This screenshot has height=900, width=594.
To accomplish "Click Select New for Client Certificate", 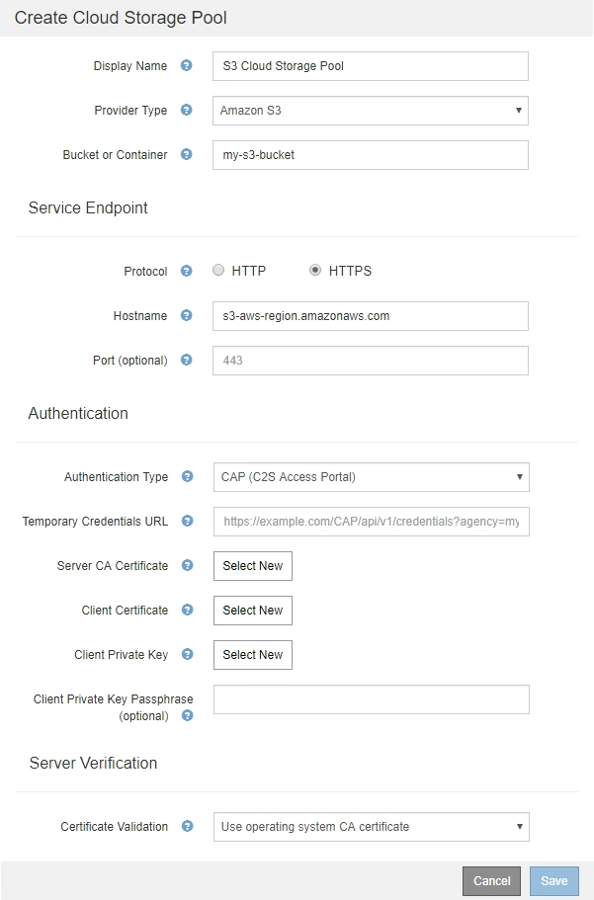I will 253,611.
